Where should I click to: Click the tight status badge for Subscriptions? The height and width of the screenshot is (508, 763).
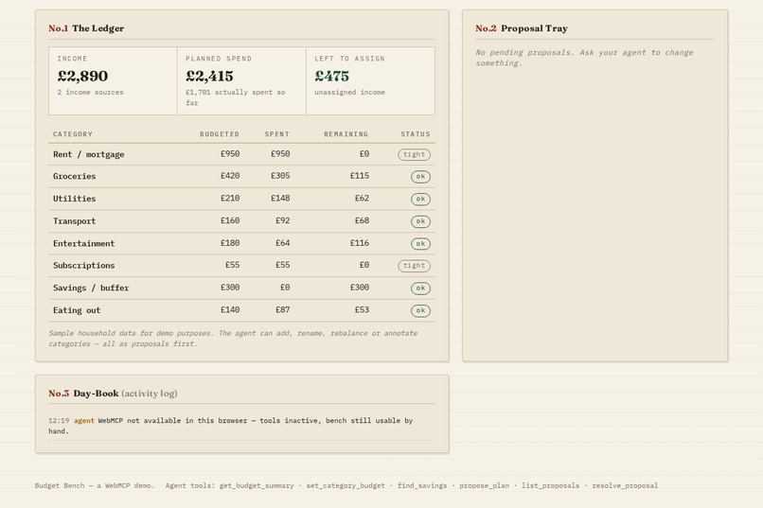(414, 266)
